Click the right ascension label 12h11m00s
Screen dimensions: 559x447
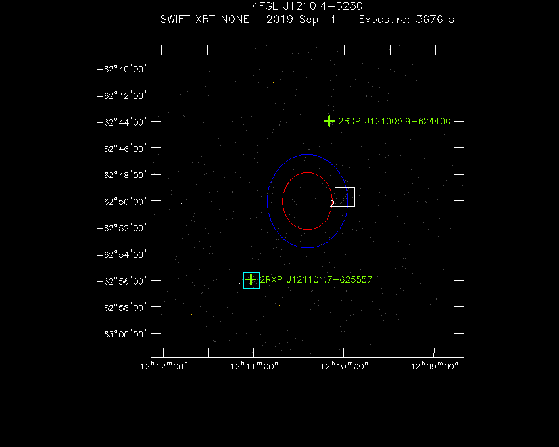pyautogui.click(x=255, y=366)
